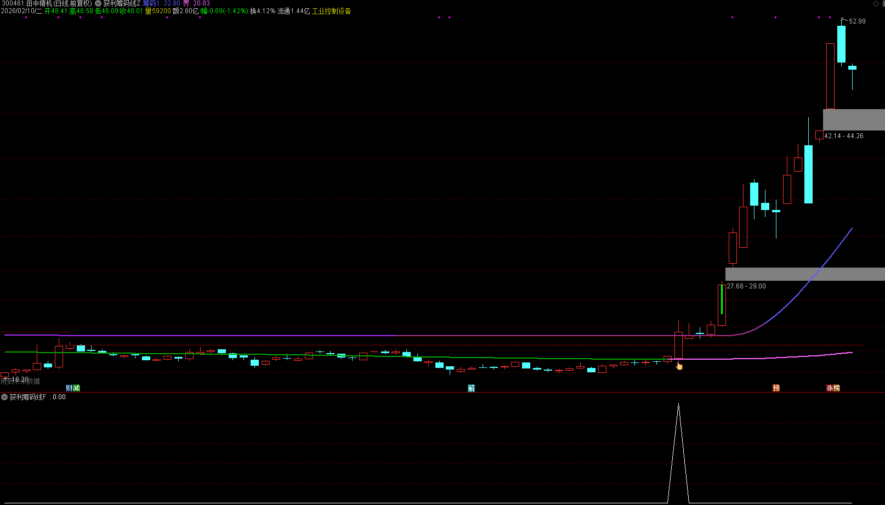This screenshot has height=505, width=885.
Task: Click the 52.99 high price label
Action: coord(857,21)
